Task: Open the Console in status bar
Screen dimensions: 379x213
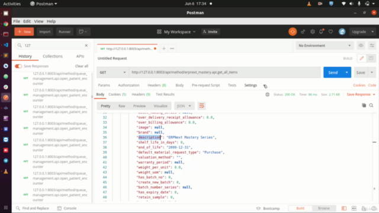Action: 67,208
